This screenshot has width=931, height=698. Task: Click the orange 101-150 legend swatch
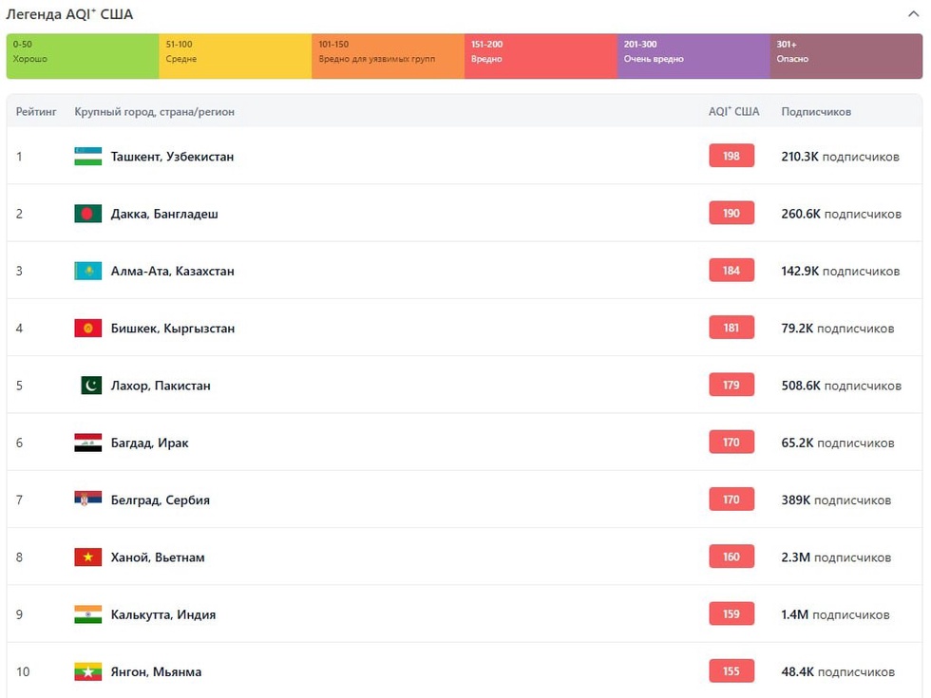pyautogui.click(x=388, y=56)
